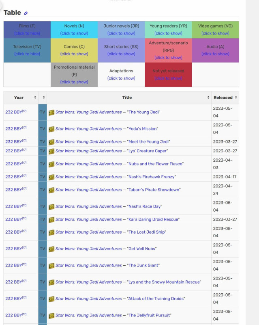Open series link in "Get Well Nubs" row

(88, 249)
